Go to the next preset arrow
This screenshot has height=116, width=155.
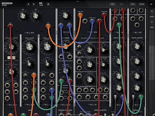coord(34,4)
